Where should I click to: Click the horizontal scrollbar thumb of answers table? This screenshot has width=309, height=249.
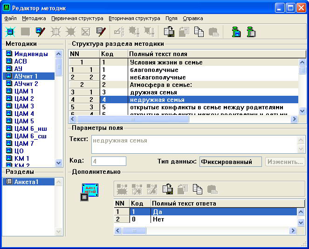pos(134,231)
